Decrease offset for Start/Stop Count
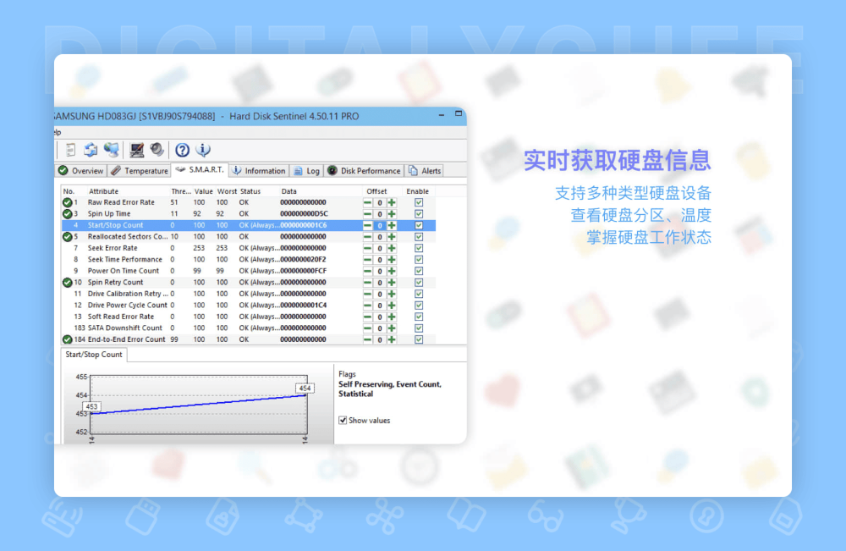This screenshot has width=846, height=551. click(367, 226)
